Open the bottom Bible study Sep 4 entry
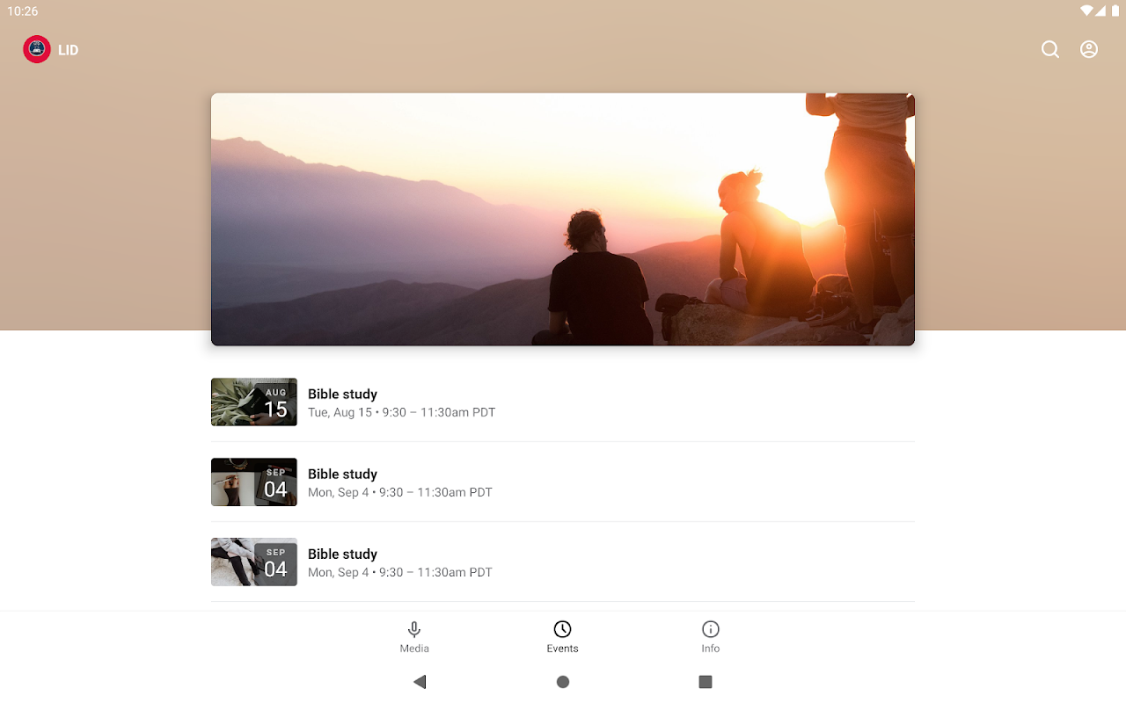 pyautogui.click(x=563, y=562)
